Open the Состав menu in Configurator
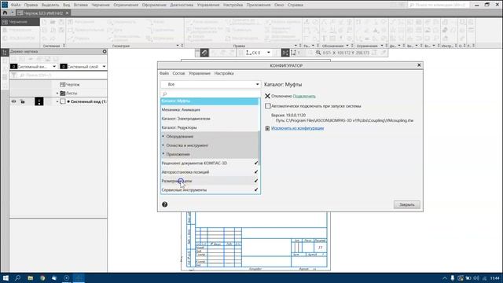The image size is (503, 283). 178,73
